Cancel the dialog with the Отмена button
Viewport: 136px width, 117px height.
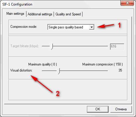pos(121,109)
